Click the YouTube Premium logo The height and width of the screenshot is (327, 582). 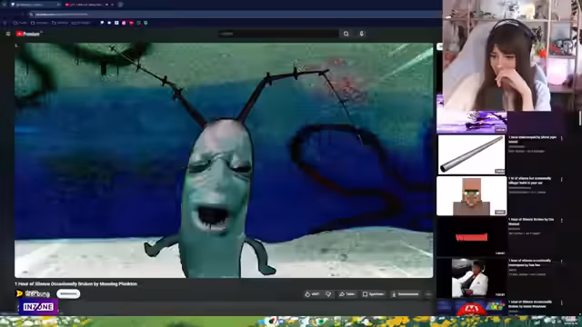28,34
